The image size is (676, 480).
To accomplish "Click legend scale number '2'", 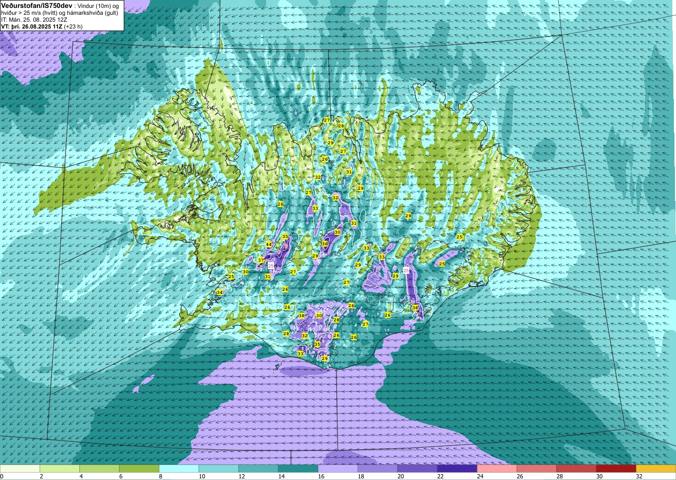I will (40, 476).
